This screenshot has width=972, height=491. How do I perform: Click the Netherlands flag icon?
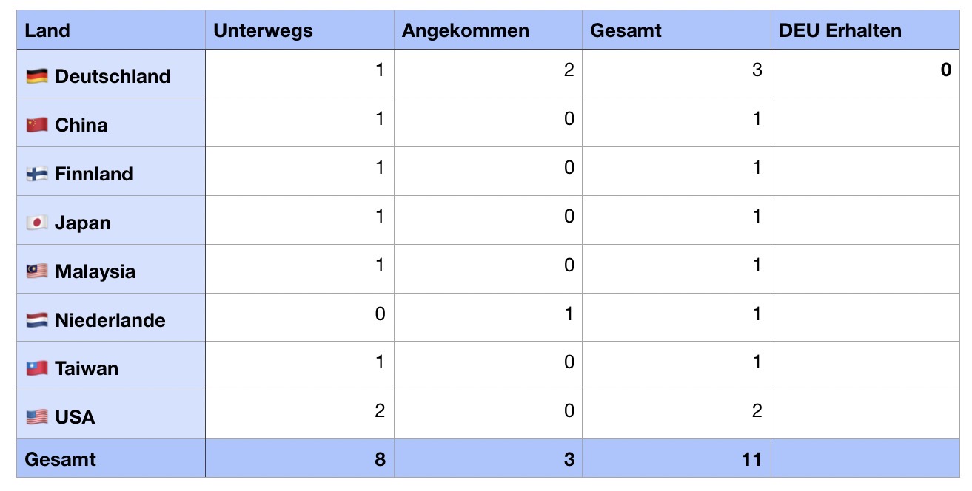pos(37,320)
